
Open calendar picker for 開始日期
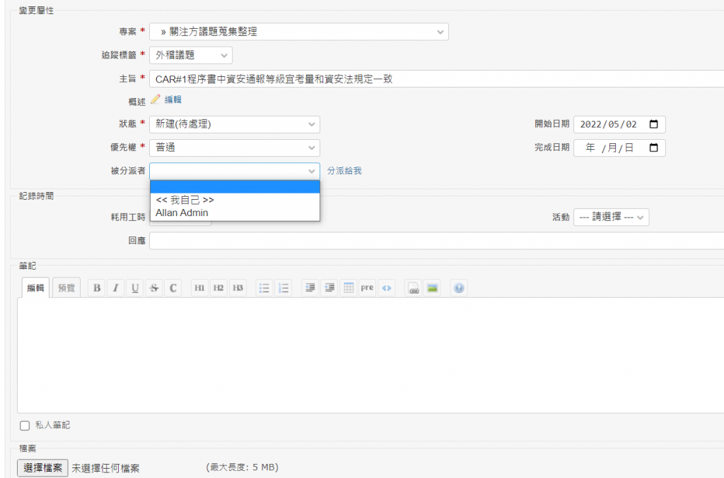653,124
